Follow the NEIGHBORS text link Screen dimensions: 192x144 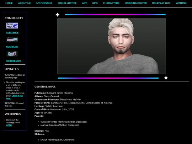click(x=12, y=47)
